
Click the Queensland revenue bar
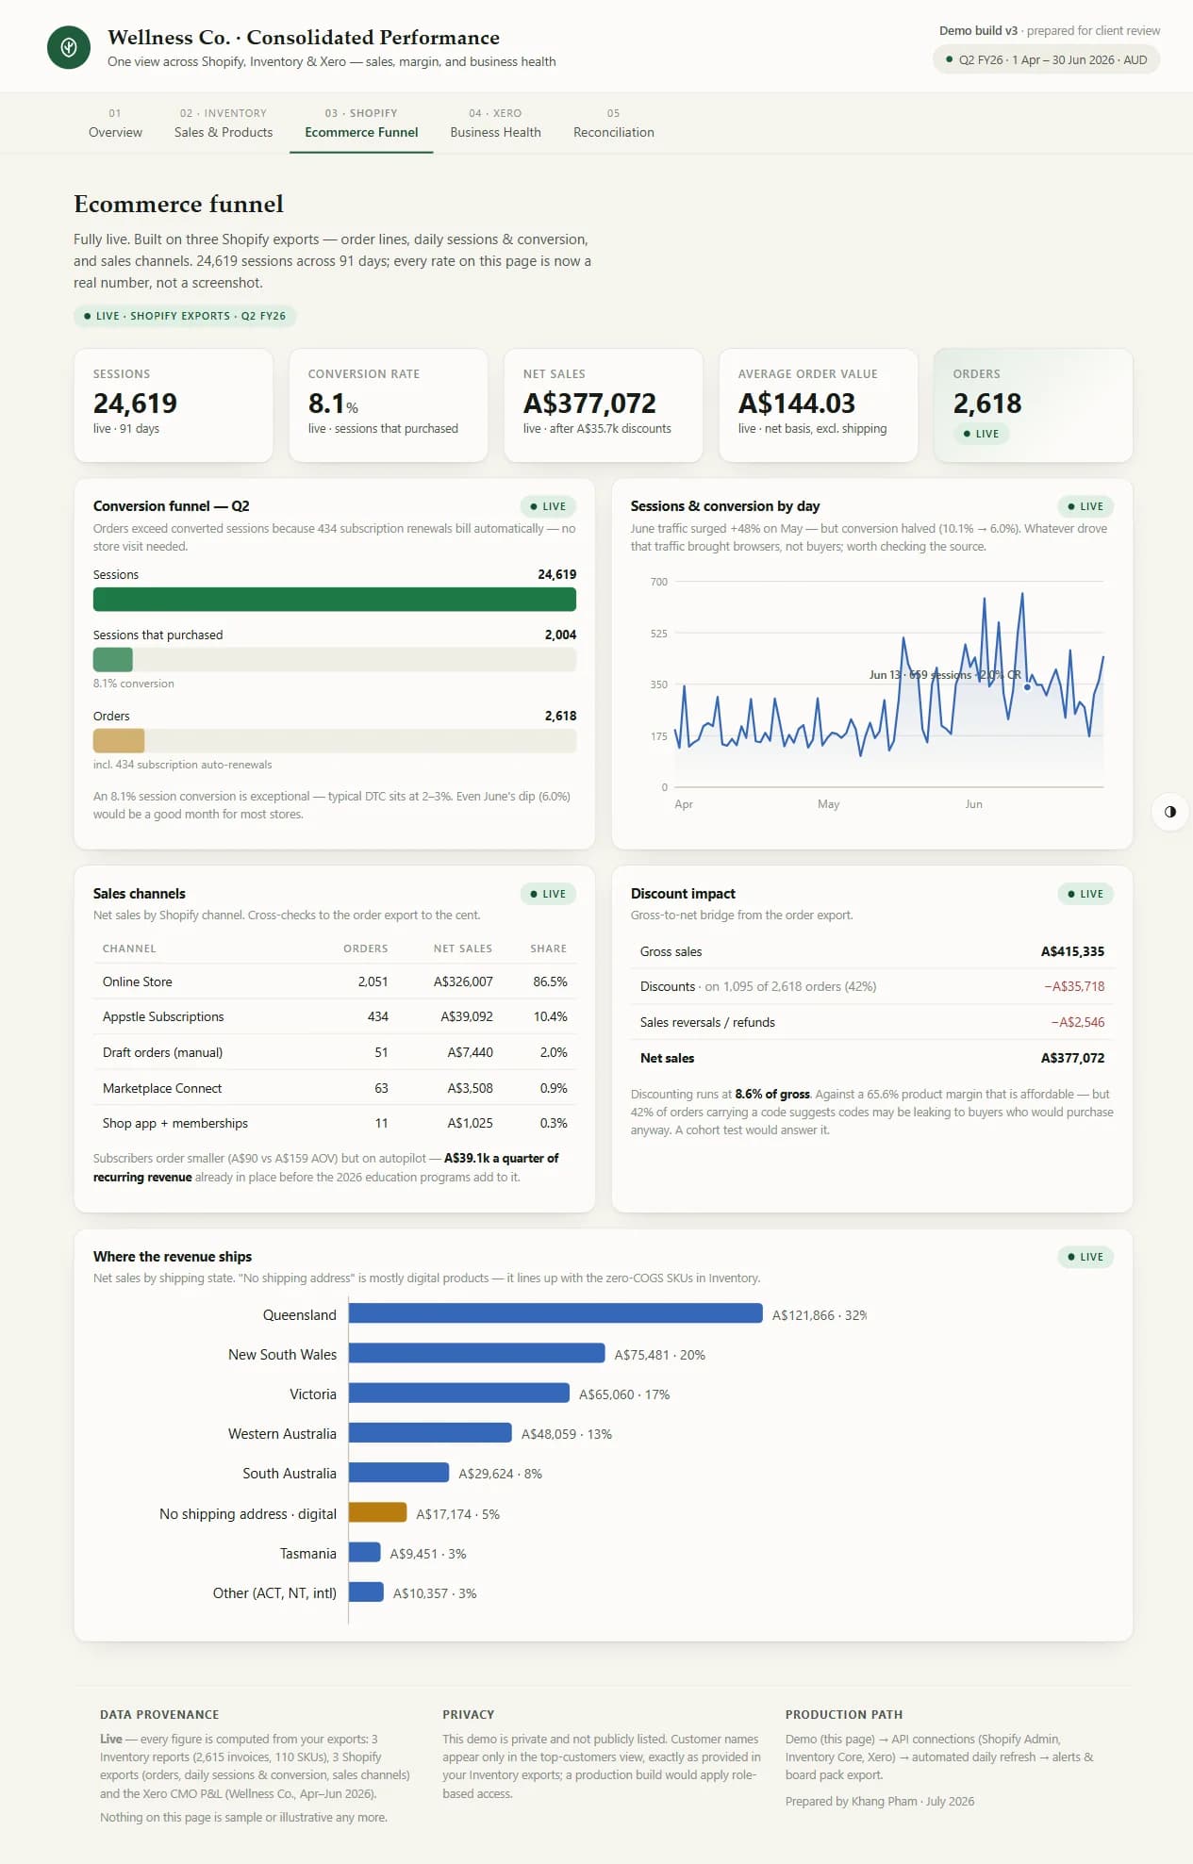click(555, 1313)
